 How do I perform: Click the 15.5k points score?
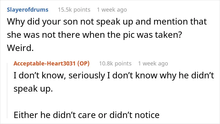pos(74,10)
